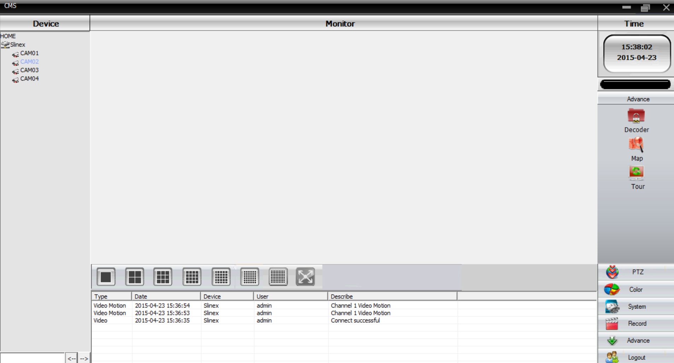Select CAM01 in device tree
This screenshot has width=674, height=363.
tap(29, 53)
